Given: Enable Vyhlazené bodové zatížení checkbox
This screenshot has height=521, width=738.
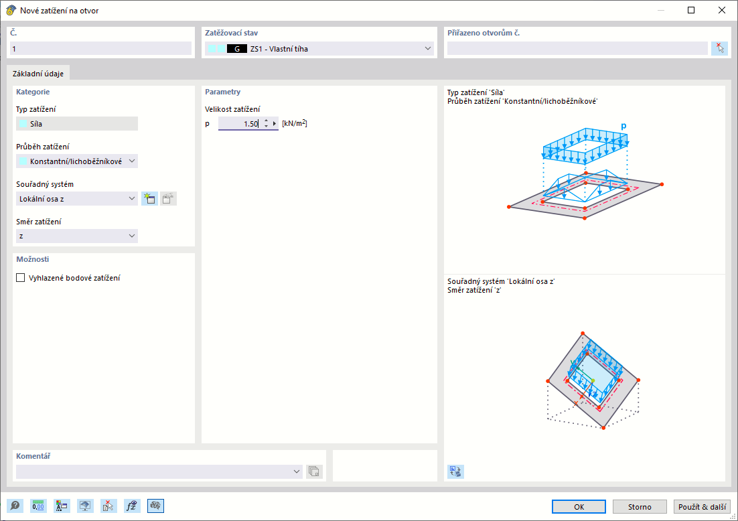Looking at the screenshot, I should (x=21, y=278).
